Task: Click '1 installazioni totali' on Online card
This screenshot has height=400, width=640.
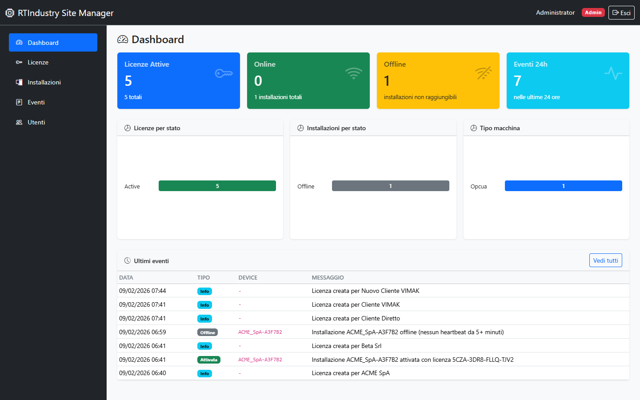Action: click(278, 97)
